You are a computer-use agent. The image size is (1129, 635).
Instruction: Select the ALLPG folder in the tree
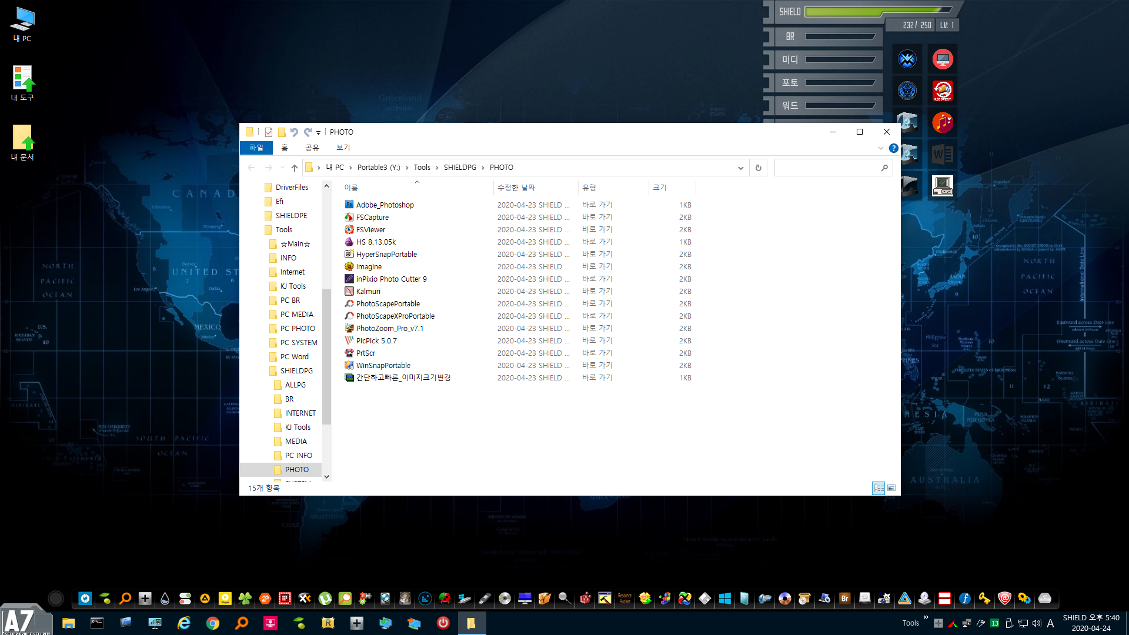point(290,385)
